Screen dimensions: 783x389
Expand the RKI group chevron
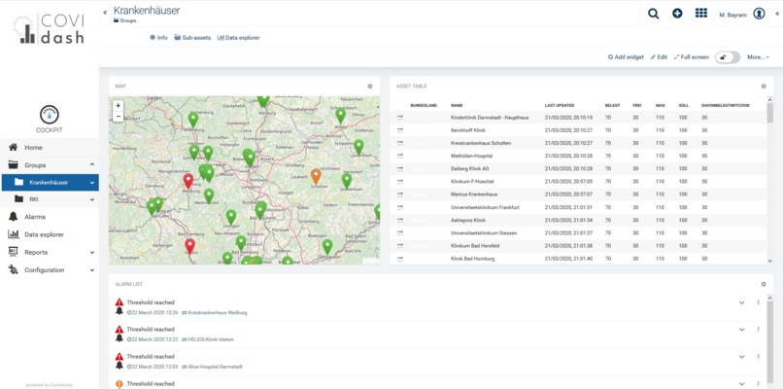click(92, 199)
